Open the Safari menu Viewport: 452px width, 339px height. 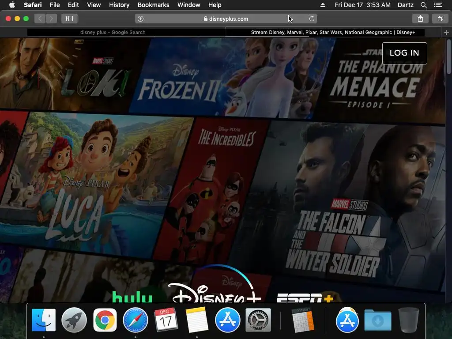[x=33, y=5]
